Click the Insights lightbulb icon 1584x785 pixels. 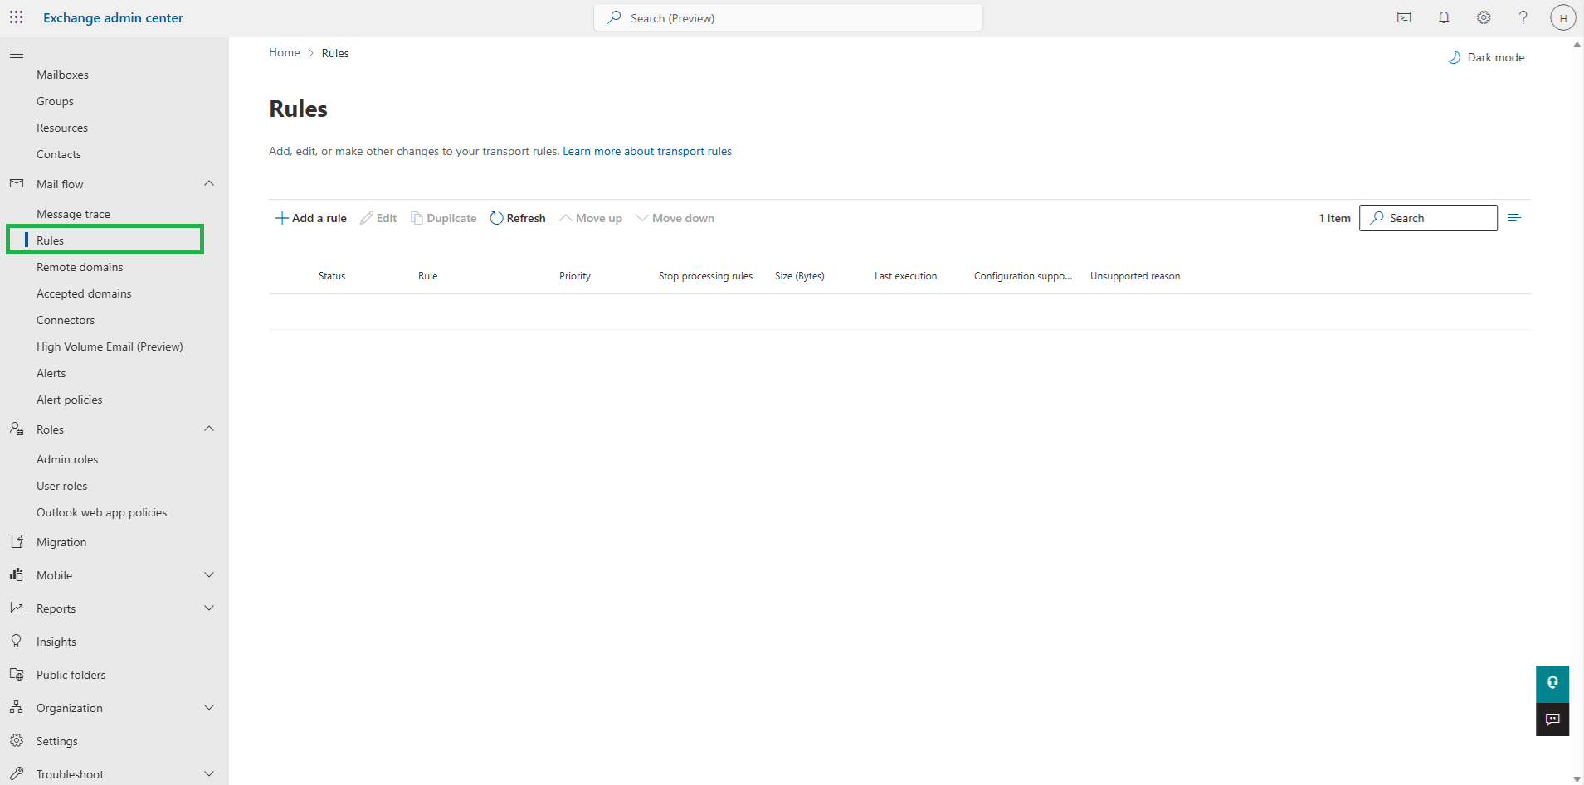(x=17, y=641)
